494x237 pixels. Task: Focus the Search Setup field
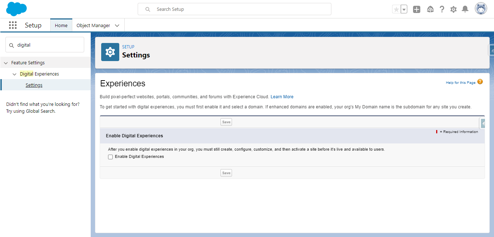[235, 9]
